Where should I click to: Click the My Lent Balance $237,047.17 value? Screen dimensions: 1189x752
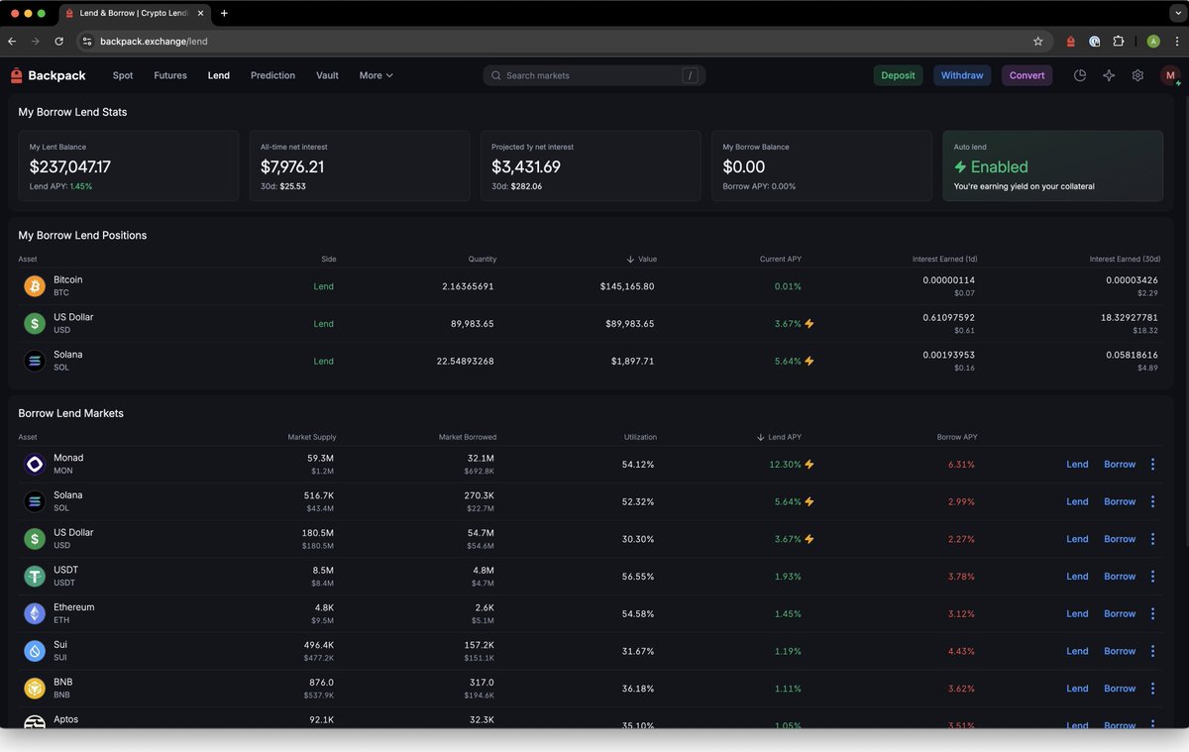pos(70,166)
